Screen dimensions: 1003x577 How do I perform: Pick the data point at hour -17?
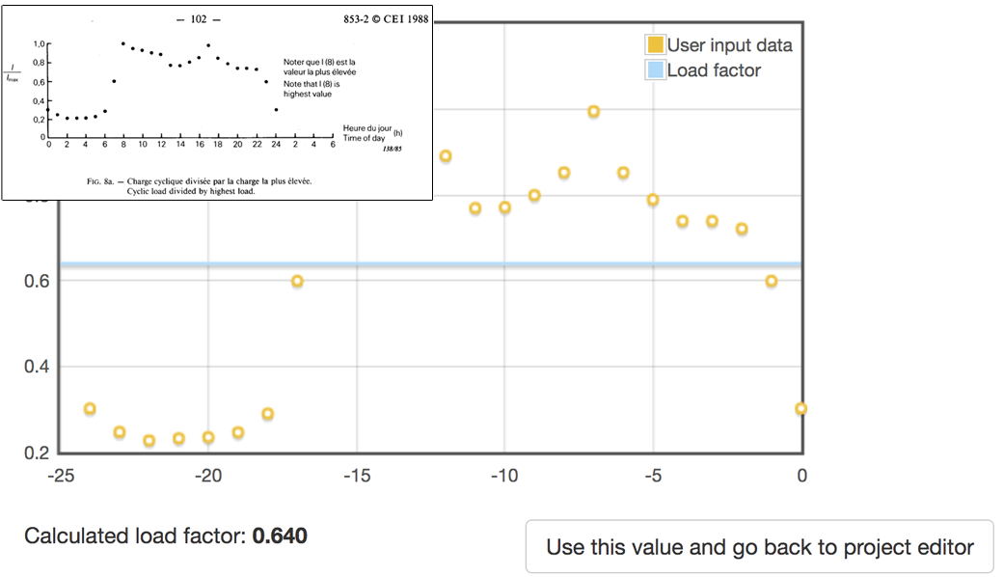tap(297, 281)
